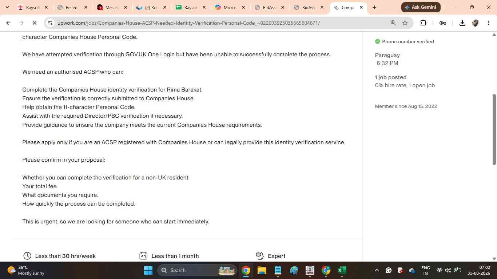497x279 pixels.
Task: Close the current Companies House tab
Action: 361,7
